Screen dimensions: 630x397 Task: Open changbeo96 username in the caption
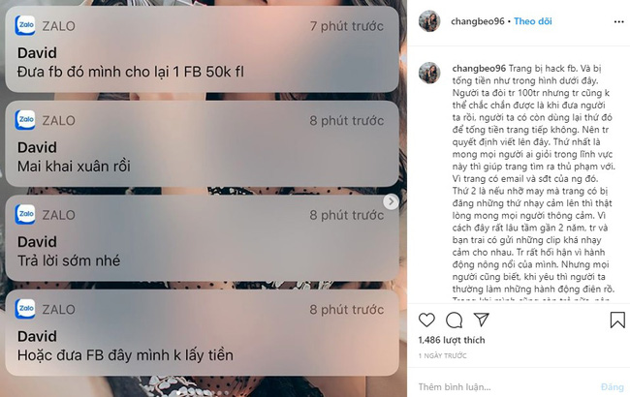coord(479,68)
